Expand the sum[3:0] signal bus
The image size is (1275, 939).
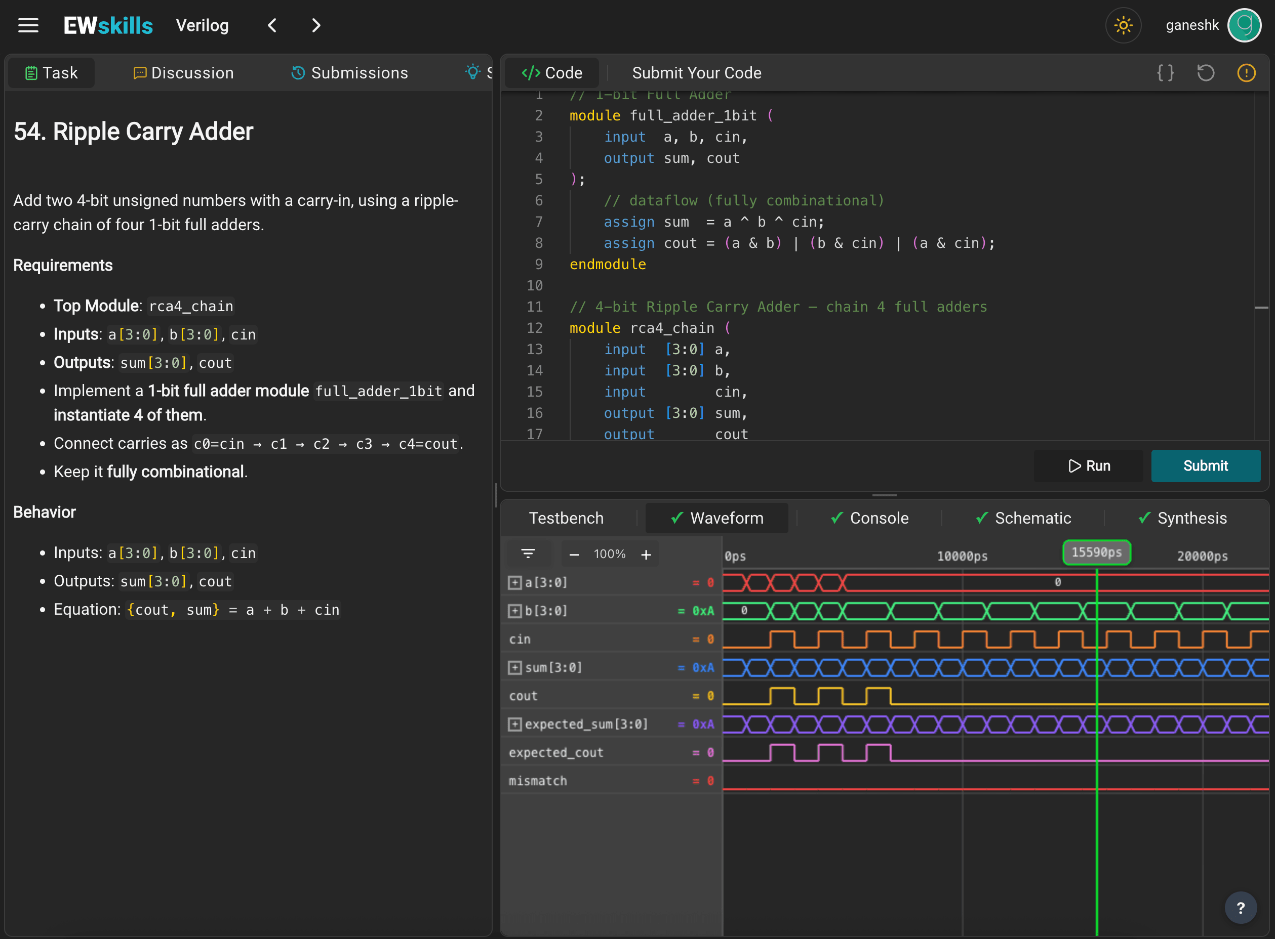click(514, 667)
